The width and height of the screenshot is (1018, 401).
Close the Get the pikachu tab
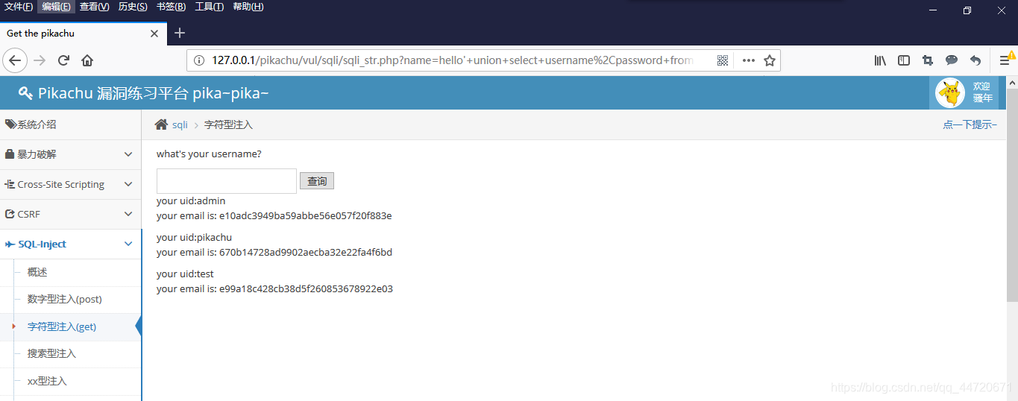(154, 34)
